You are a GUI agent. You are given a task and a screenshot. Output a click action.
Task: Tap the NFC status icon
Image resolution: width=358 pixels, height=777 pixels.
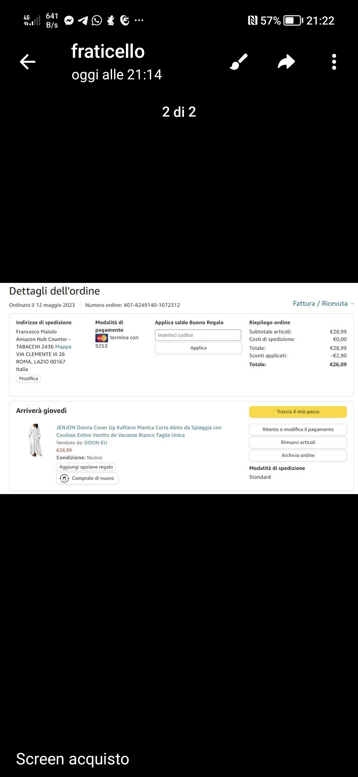(253, 21)
